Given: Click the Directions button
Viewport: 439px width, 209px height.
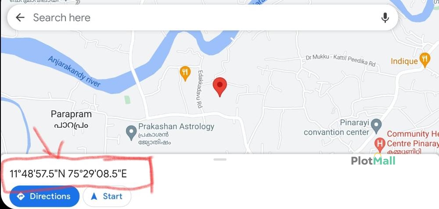Looking at the screenshot, I should tap(44, 196).
